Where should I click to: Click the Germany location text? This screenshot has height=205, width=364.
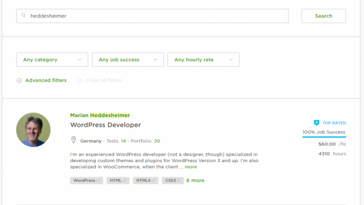91,141
